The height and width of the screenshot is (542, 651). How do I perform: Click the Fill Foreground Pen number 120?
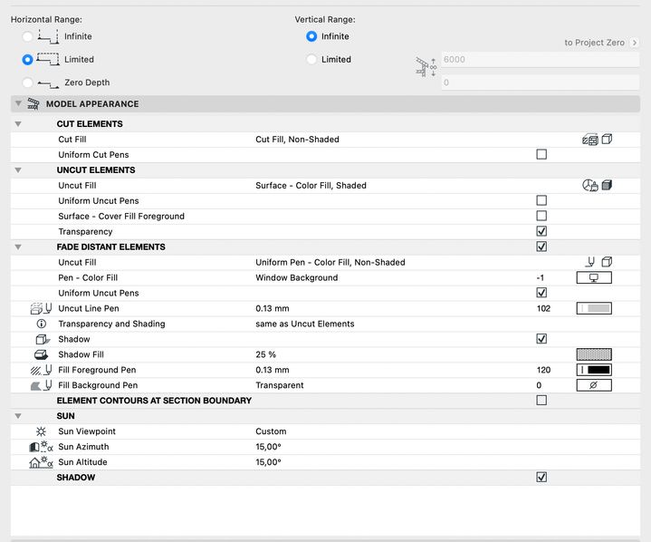click(543, 370)
